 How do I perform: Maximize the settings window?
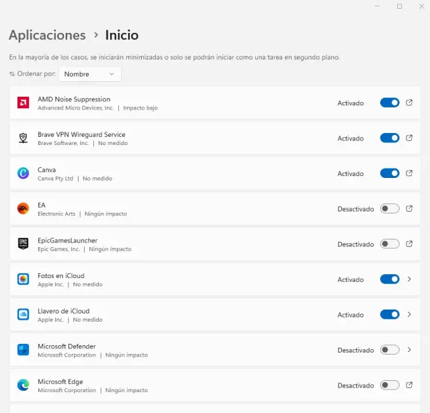tap(400, 6)
